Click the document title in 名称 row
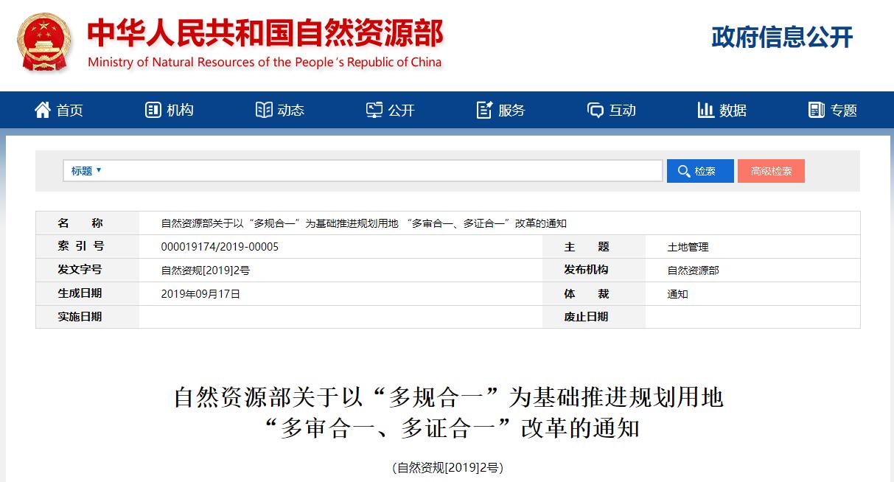894x482 pixels. (x=363, y=223)
